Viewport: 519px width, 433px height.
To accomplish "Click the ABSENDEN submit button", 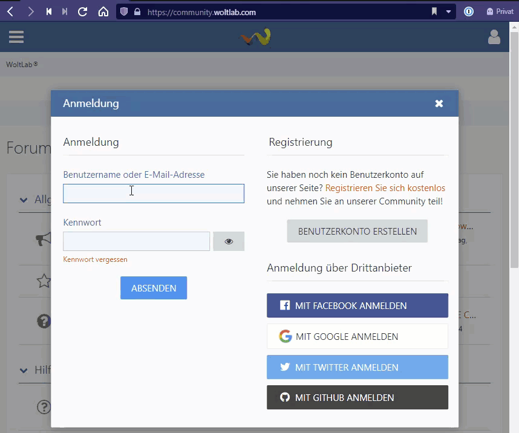I will coord(154,288).
